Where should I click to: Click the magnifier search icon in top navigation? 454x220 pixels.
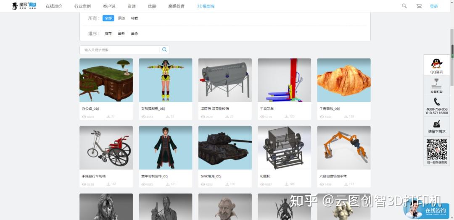pyautogui.click(x=404, y=6)
